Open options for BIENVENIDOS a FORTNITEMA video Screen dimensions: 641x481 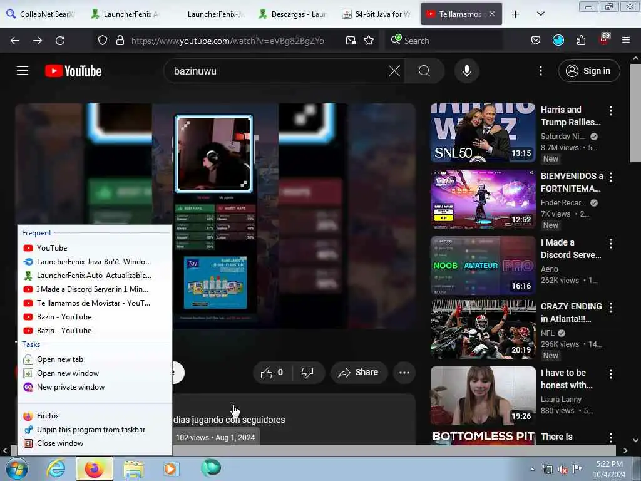(x=611, y=177)
